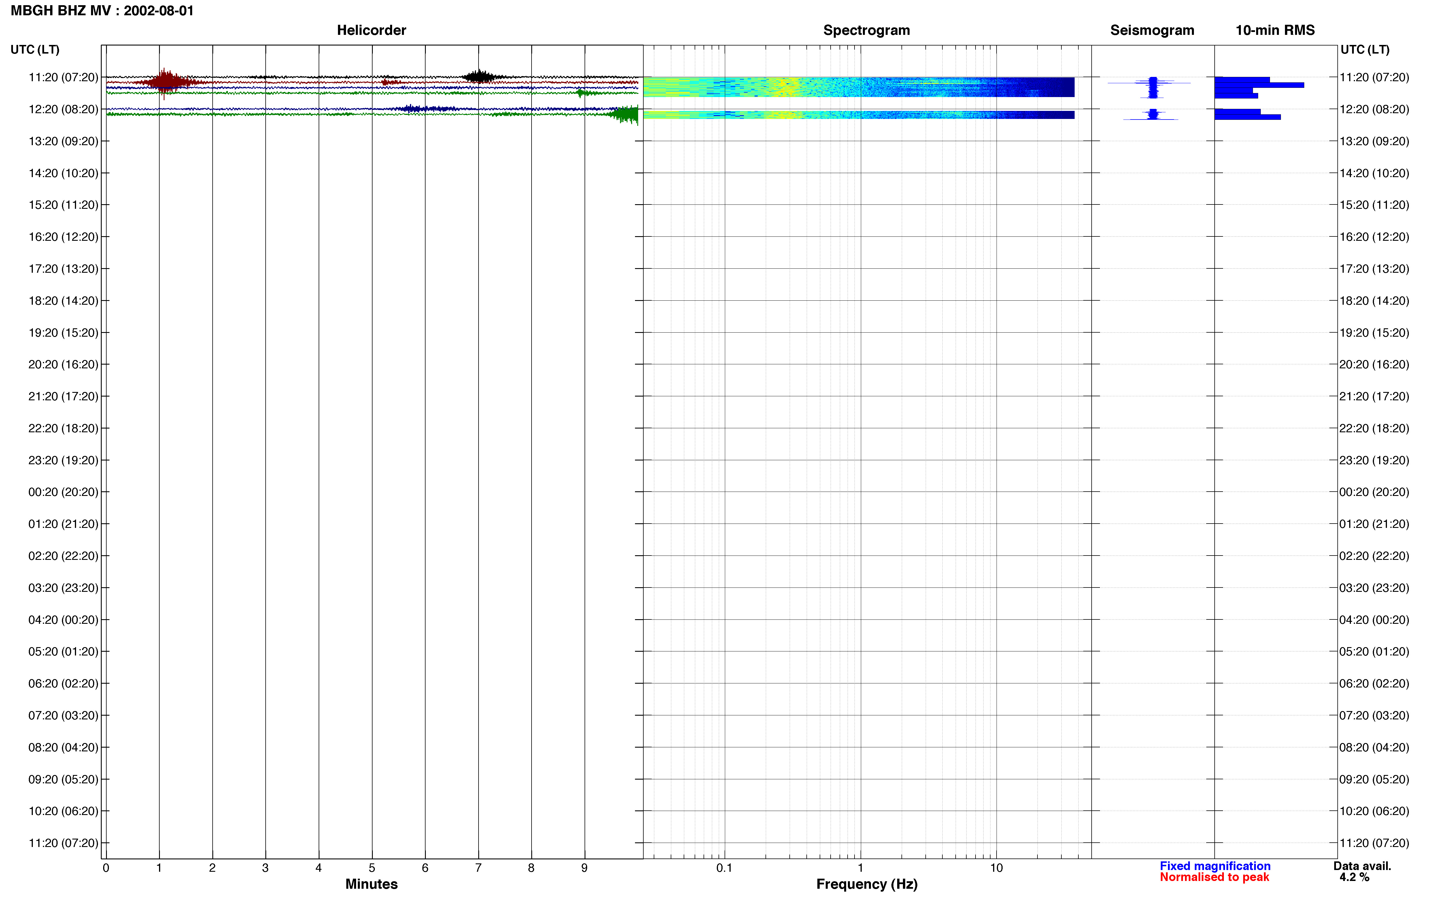1446x904 pixels.
Task: Click the 09:20 (05:20) label on the RMS axis
Action: coord(1374,779)
